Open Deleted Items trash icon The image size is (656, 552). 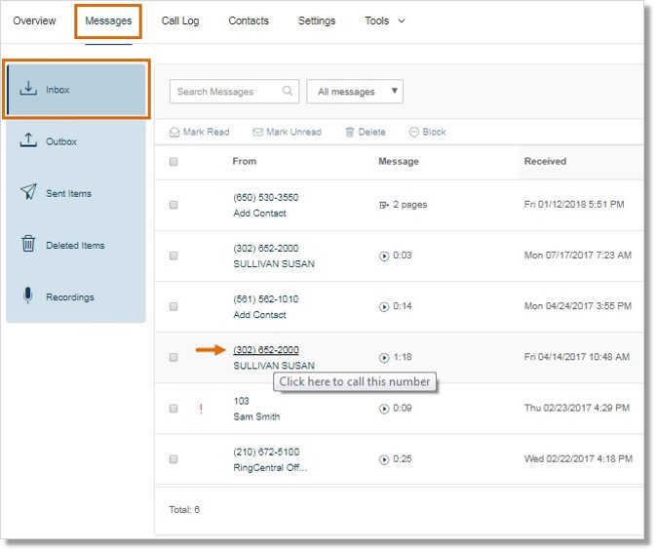coord(28,244)
